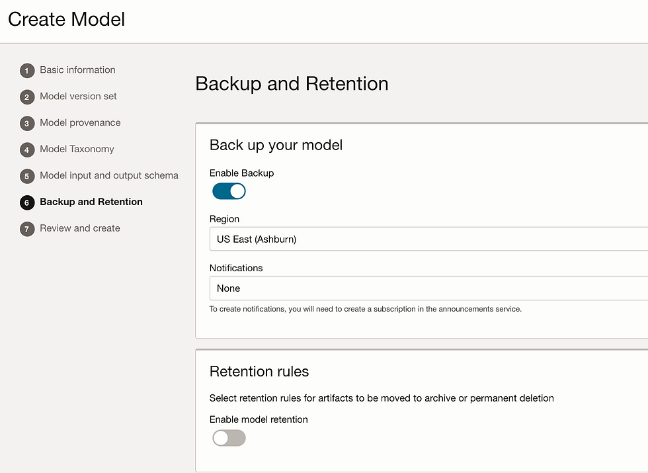Screen dimensions: 648x473
Task: Jump to Model provenance step
Action: [80, 123]
